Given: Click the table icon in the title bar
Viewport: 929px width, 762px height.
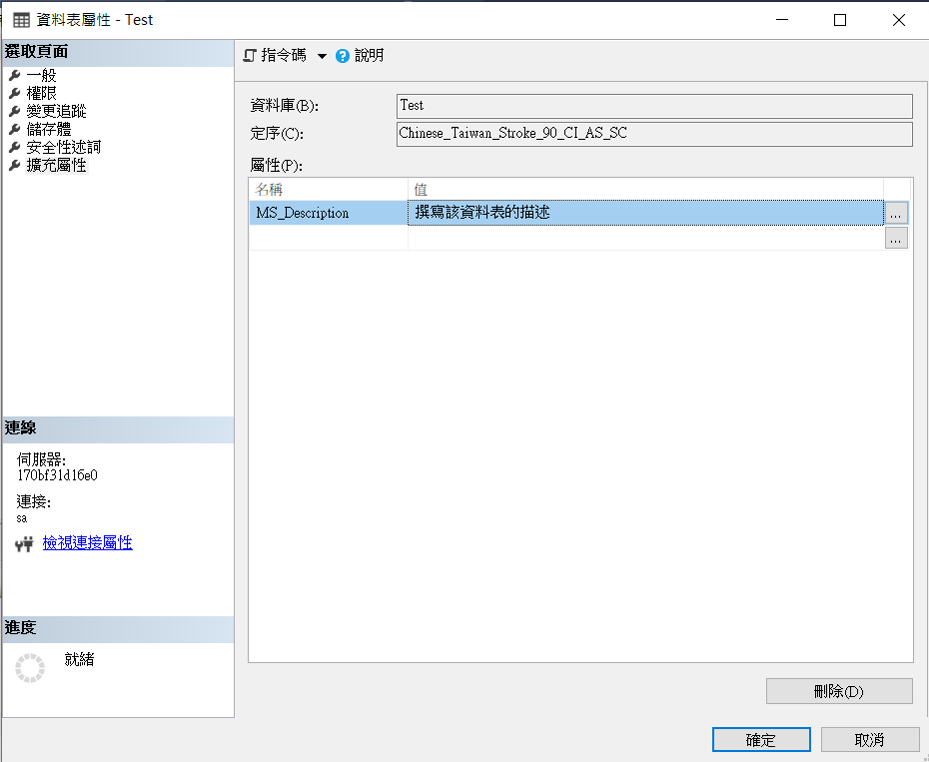Looking at the screenshot, I should pos(20,20).
